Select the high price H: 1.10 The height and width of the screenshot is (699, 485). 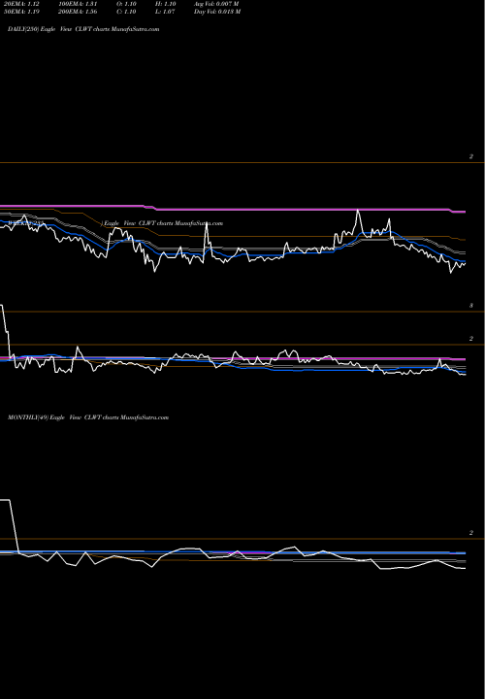point(165,4)
